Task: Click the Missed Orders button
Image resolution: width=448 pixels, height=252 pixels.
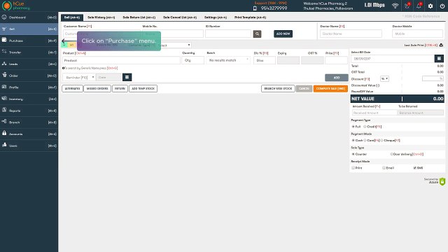Action: click(97, 89)
